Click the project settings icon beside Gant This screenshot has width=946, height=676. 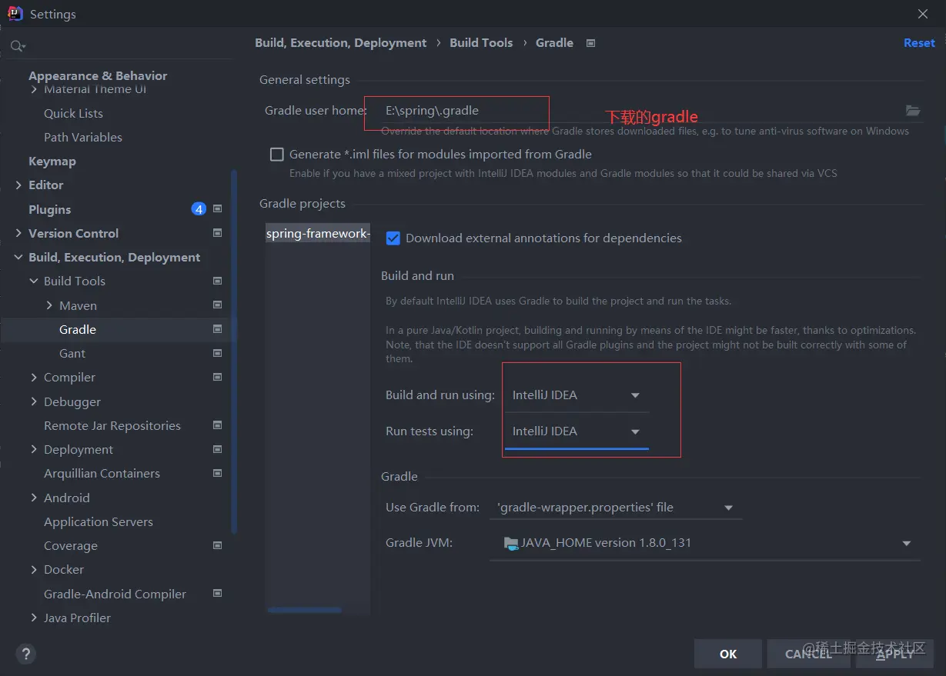click(218, 353)
